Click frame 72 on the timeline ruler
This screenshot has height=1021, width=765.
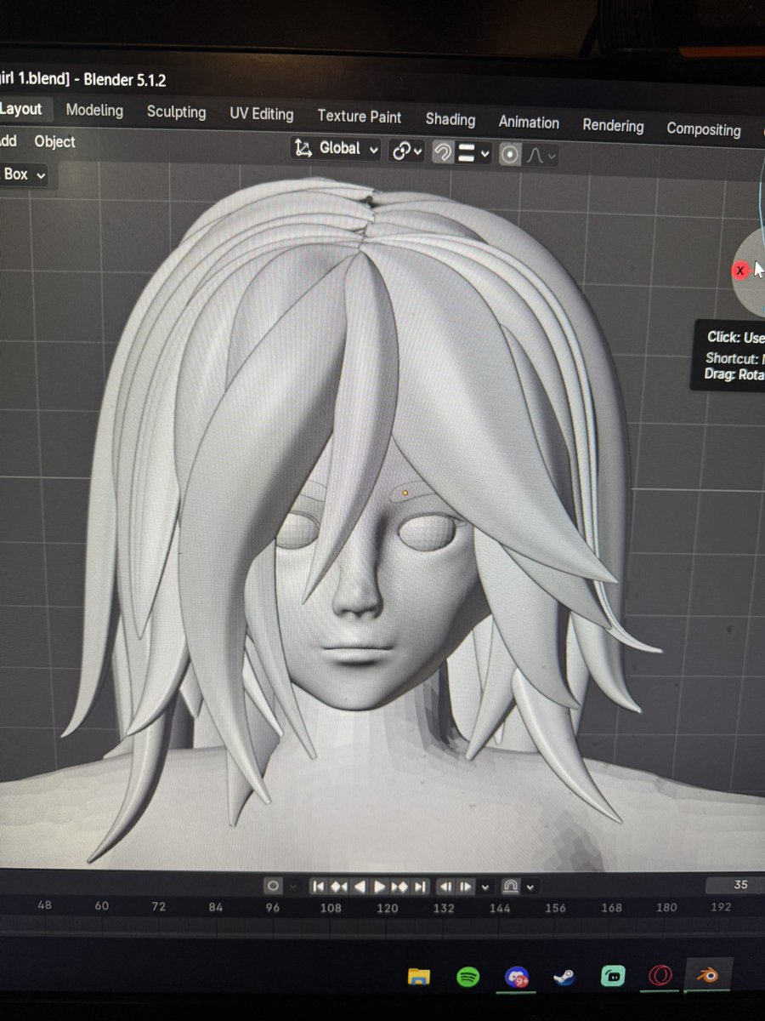(x=158, y=907)
